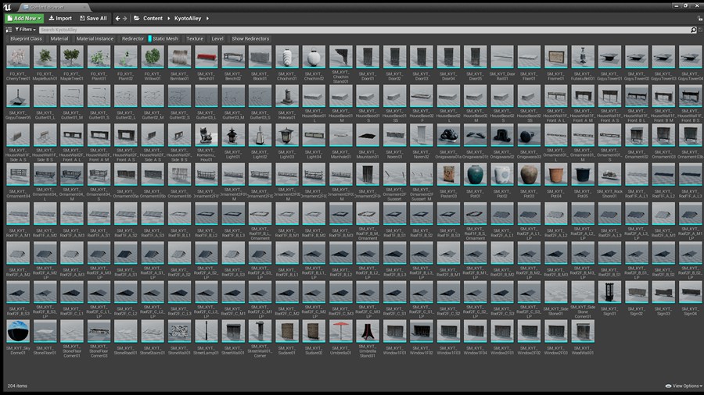Click the Save All button

pos(93,18)
